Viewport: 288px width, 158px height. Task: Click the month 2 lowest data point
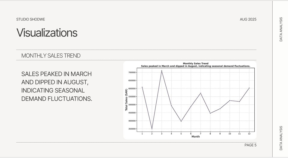[x=152, y=129]
